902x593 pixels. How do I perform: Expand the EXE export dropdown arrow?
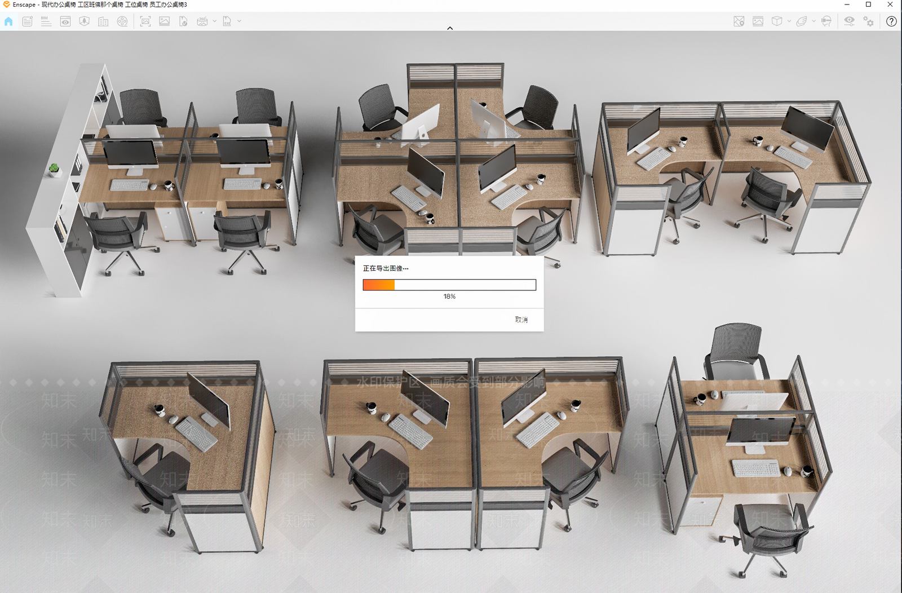click(240, 21)
